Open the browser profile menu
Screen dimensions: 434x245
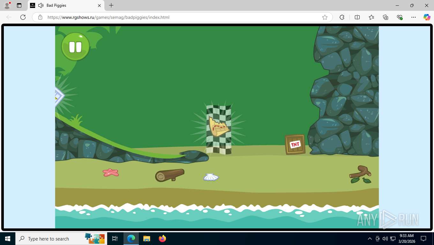pyautogui.click(x=7, y=5)
